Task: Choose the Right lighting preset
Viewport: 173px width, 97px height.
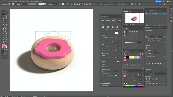Action: click(x=117, y=27)
